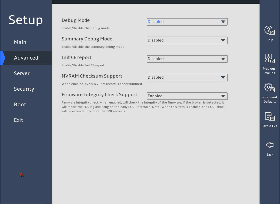Image resolution: width=280 pixels, height=204 pixels.
Task: Click the F1 Help icon
Action: pyautogui.click(x=269, y=30)
